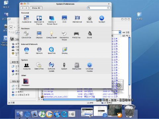Open the orange media player icon in the dock

(x=49, y=114)
